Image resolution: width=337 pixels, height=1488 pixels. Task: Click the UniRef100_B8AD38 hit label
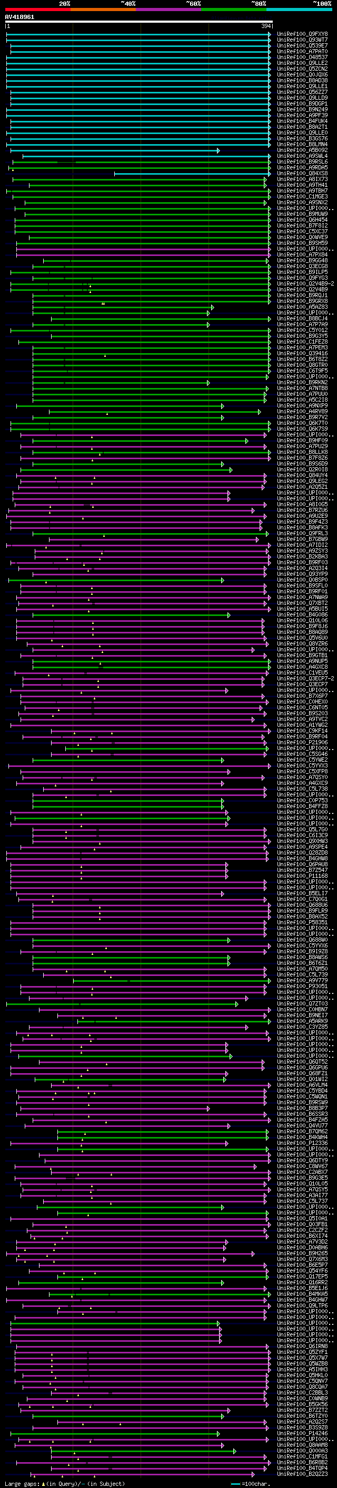click(x=302, y=80)
